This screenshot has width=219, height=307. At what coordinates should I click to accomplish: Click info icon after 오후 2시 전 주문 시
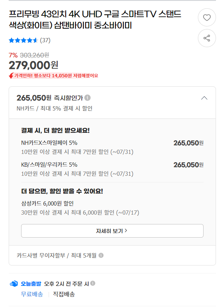click(93, 283)
